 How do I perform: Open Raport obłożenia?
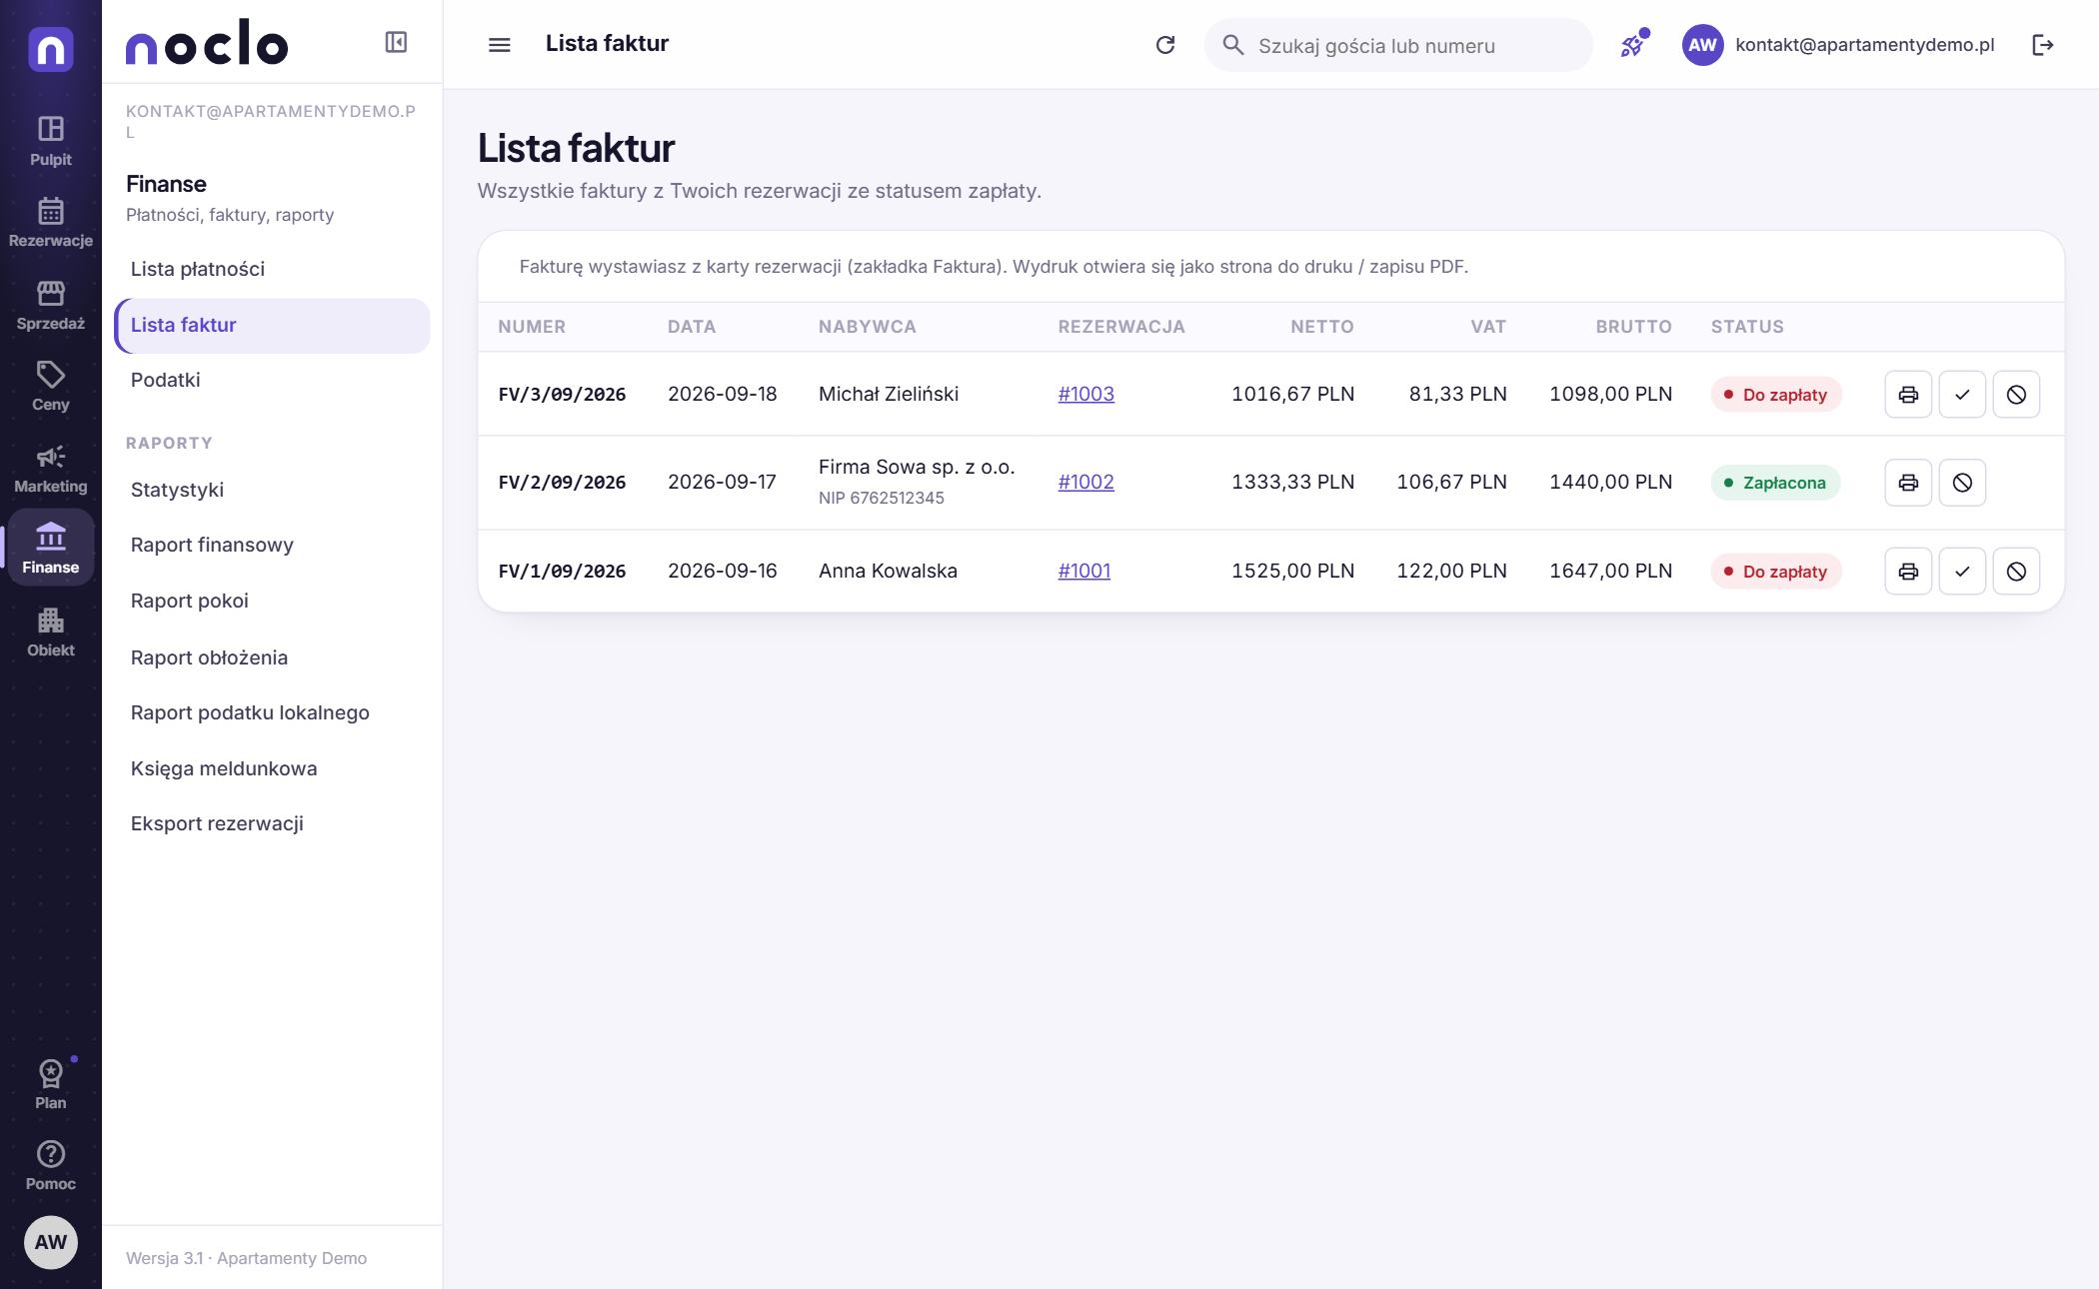272,657
